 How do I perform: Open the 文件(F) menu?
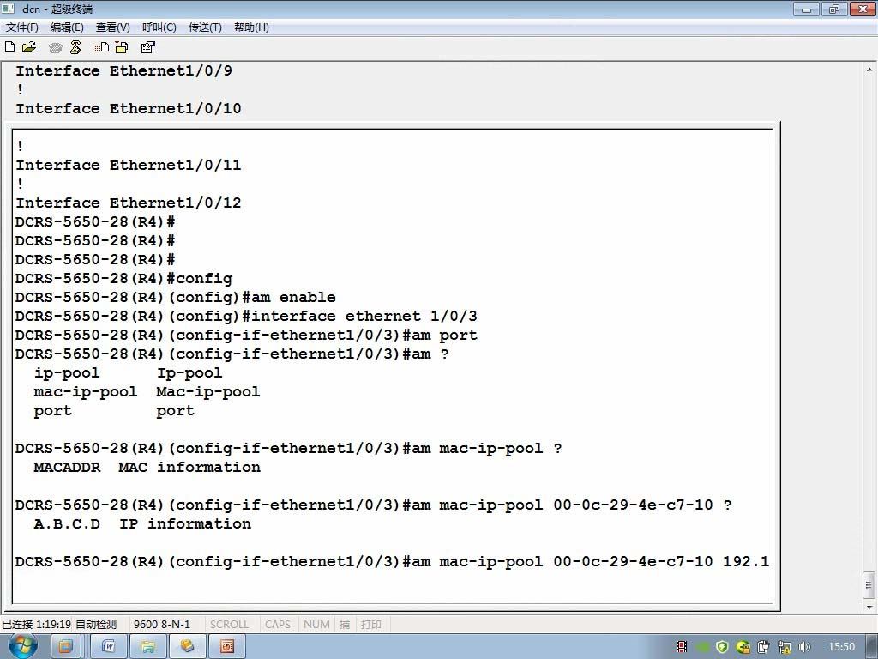coord(21,27)
